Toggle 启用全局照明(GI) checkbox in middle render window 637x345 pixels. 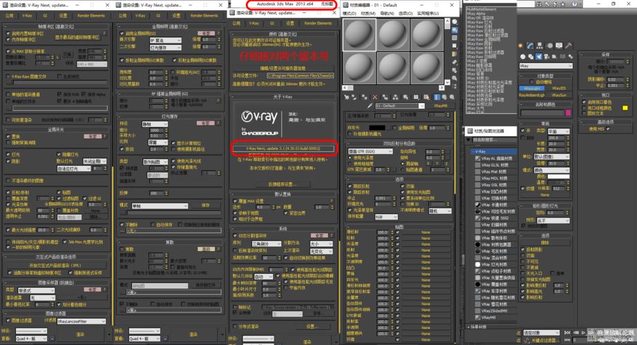[122, 34]
